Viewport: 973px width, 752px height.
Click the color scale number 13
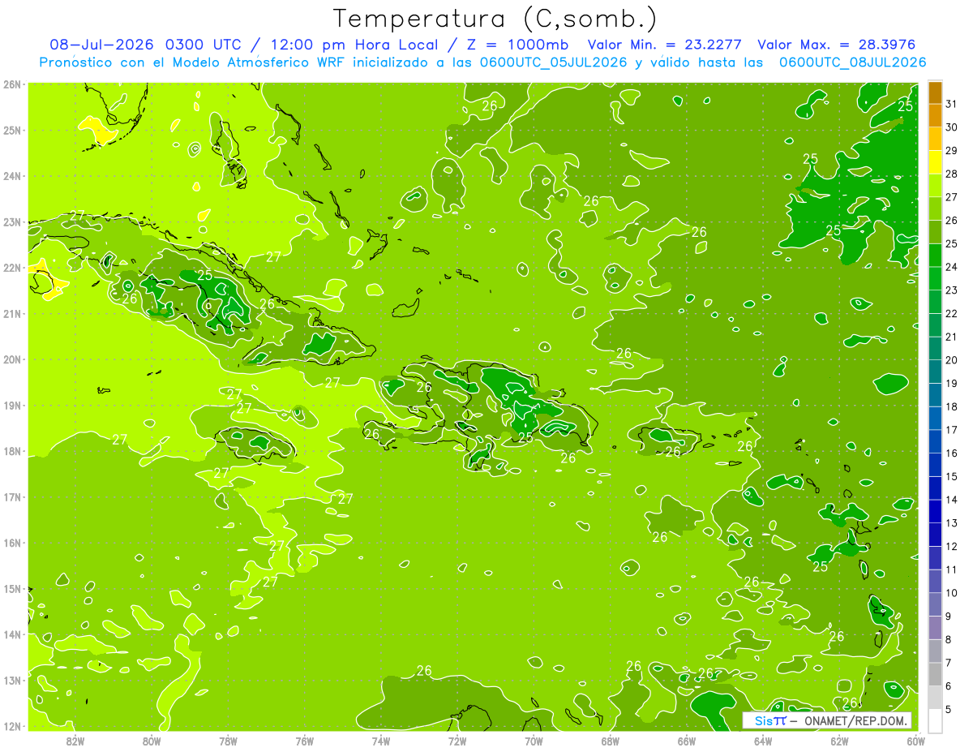click(951, 523)
